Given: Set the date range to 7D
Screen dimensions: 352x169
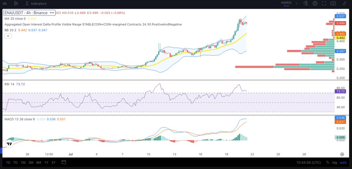Looking at the screenshot, I should 16,162.
